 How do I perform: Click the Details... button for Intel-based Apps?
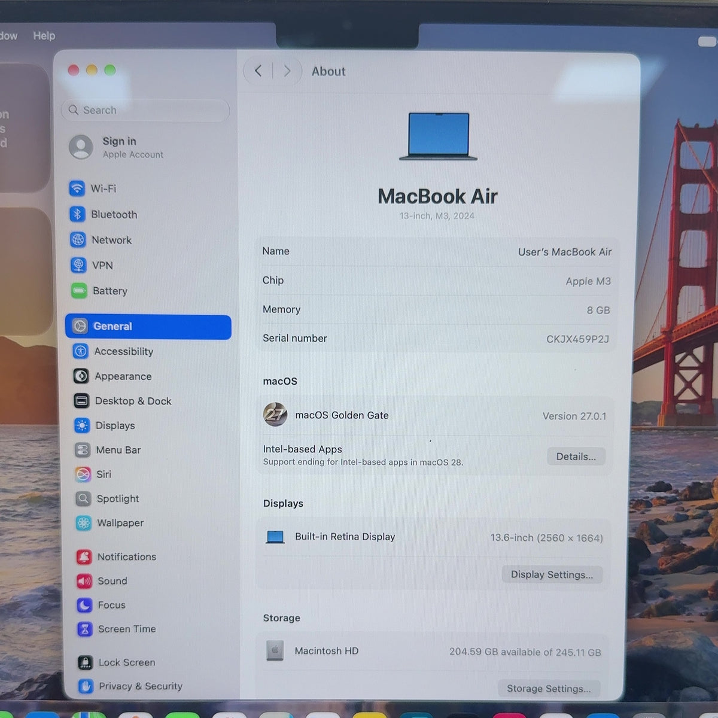576,457
